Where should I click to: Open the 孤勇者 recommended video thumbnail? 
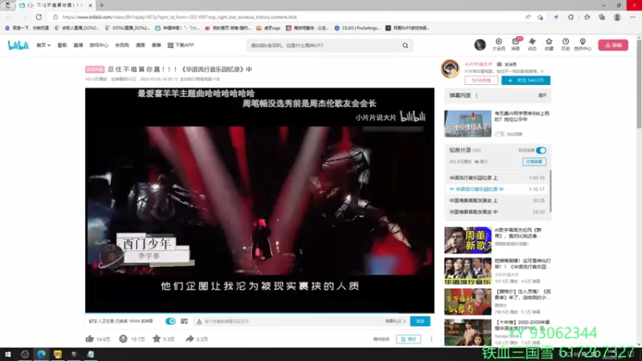[468, 302]
